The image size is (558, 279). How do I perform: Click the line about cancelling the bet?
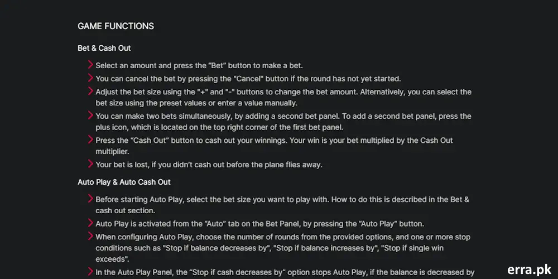coord(248,79)
